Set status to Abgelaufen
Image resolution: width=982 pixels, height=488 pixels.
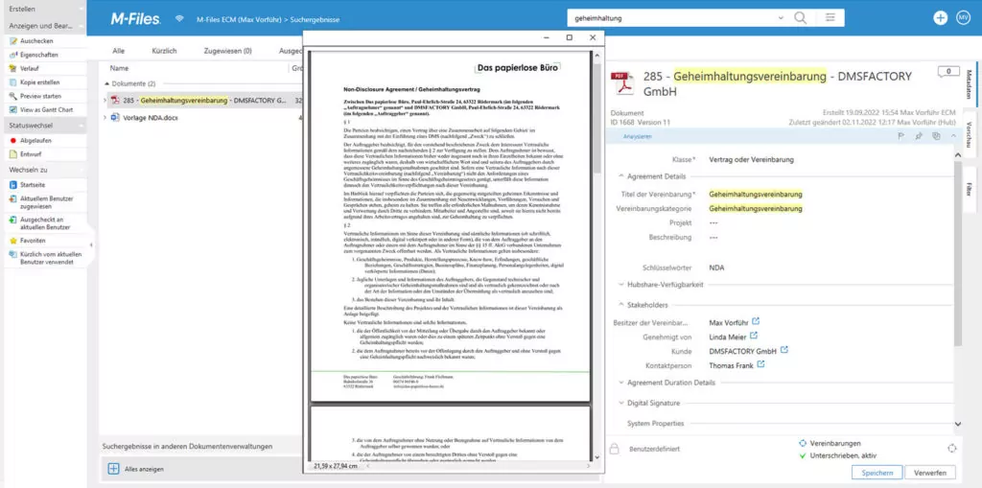(x=35, y=140)
